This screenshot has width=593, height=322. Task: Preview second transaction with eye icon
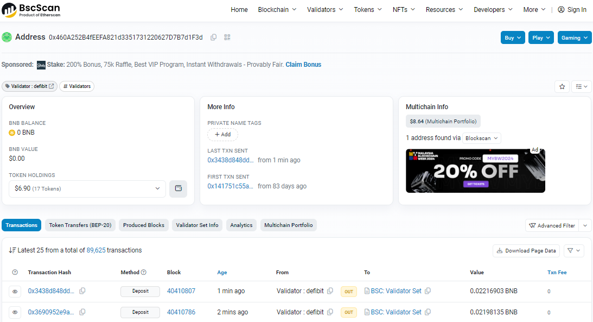pos(15,312)
